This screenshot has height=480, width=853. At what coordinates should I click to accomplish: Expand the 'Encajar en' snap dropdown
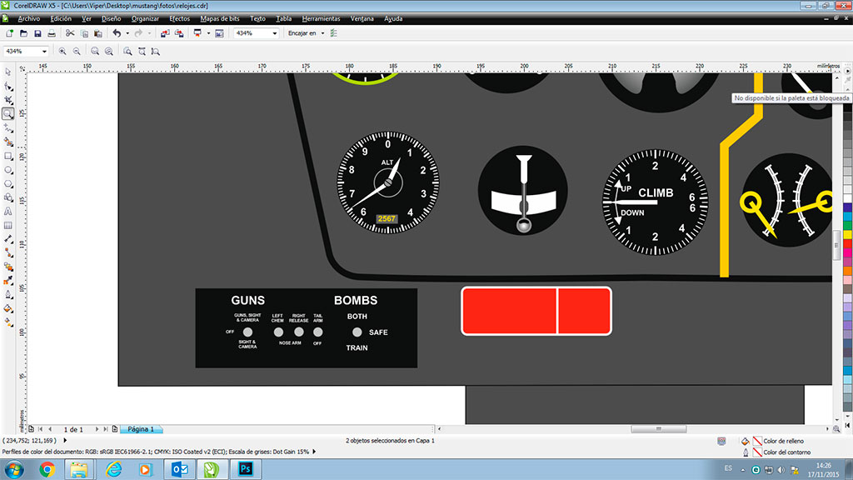tap(322, 33)
